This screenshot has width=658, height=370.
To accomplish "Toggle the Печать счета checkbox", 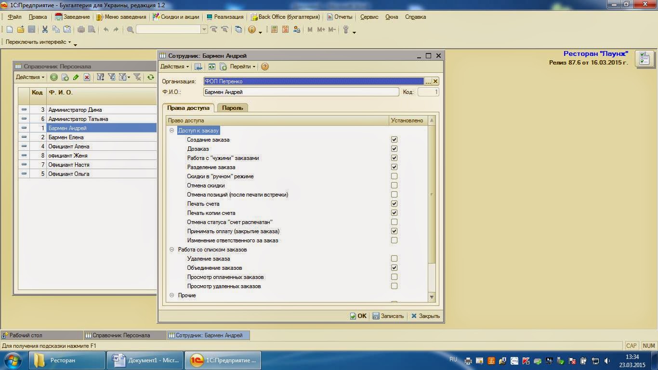I will (394, 204).
